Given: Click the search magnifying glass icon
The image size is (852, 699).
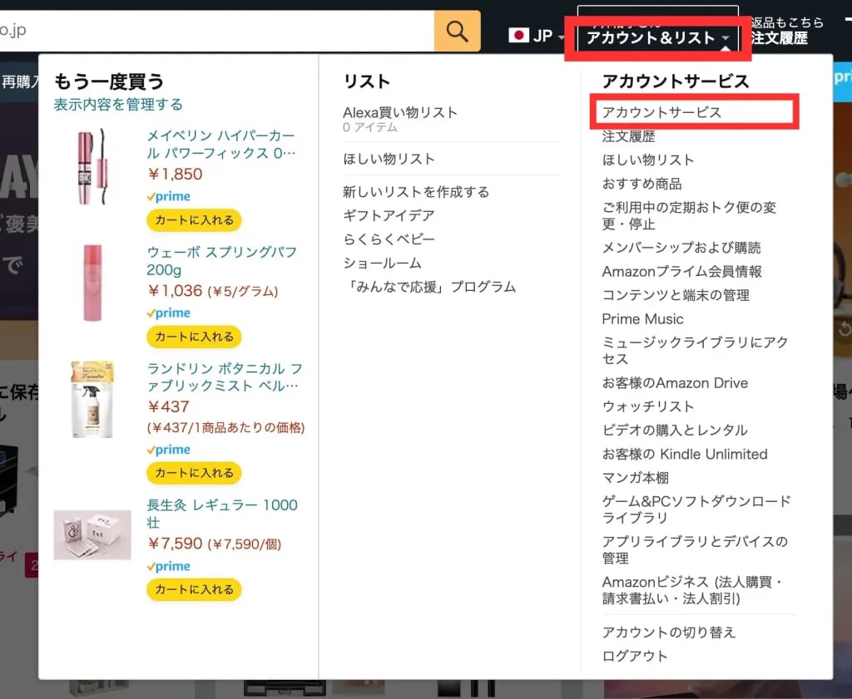Looking at the screenshot, I should (x=457, y=31).
